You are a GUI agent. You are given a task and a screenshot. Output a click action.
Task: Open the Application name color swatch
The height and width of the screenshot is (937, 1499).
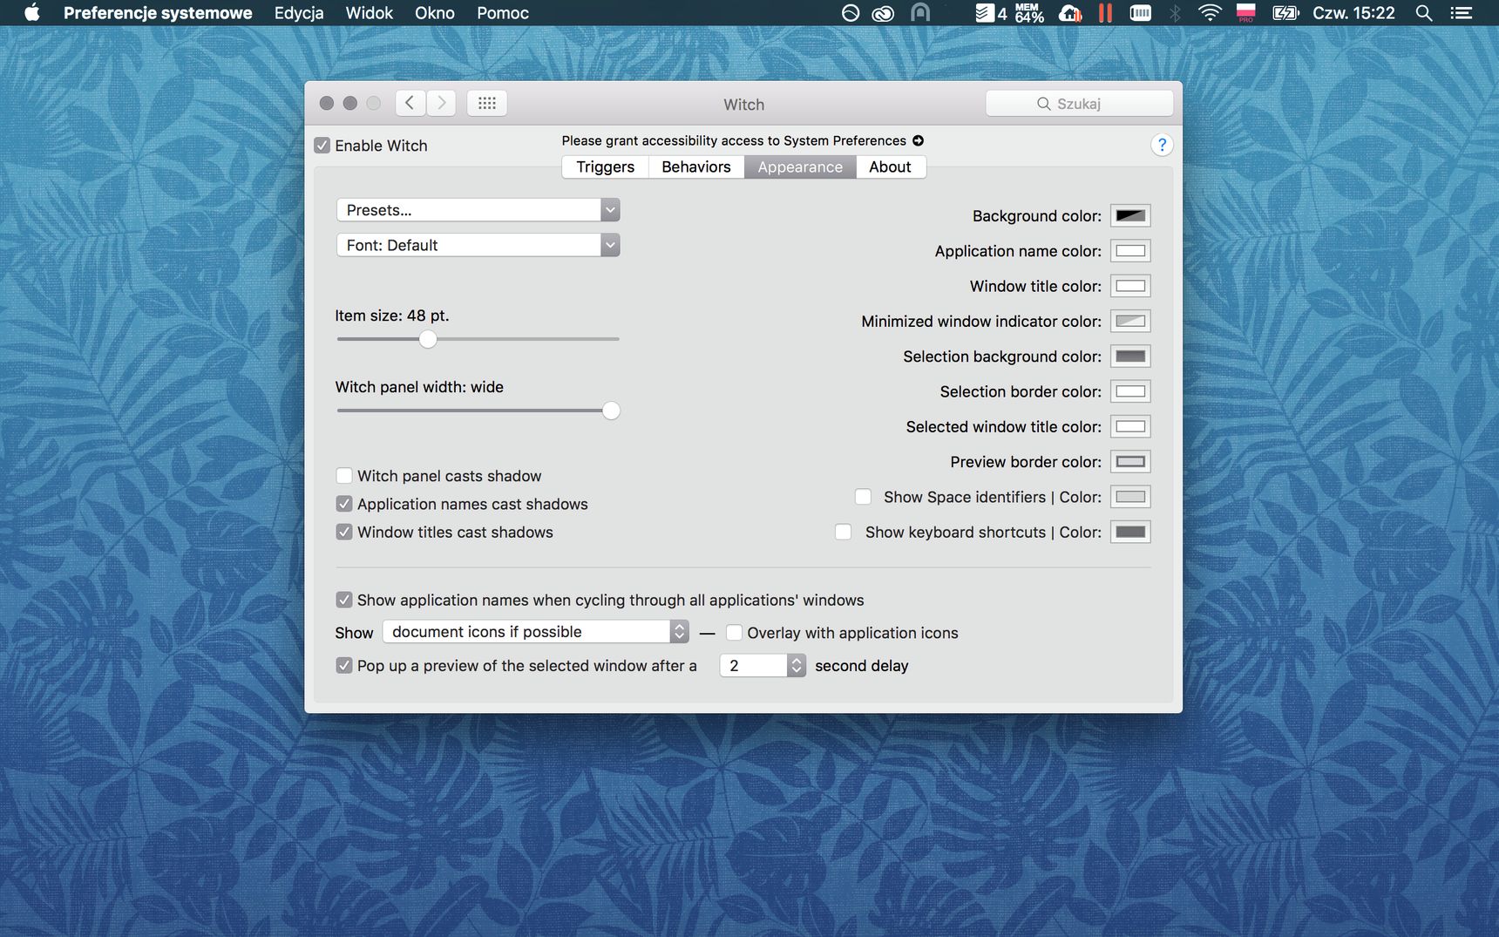[x=1130, y=251]
